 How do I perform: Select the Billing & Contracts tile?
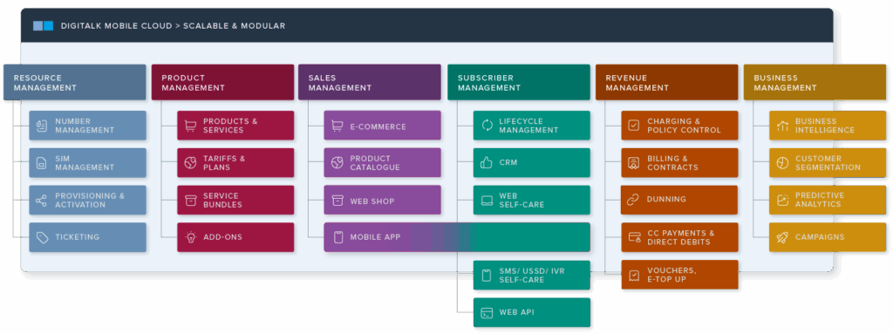pyautogui.click(x=679, y=163)
